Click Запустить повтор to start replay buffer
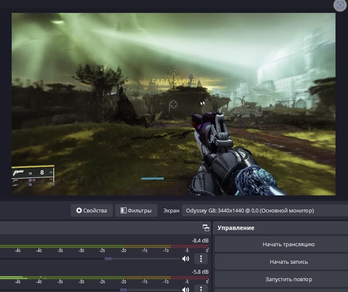Image resolution: width=348 pixels, height=292 pixels. (288, 279)
